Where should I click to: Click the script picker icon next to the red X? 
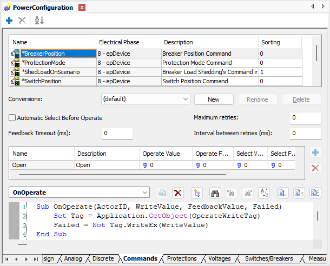point(196,192)
